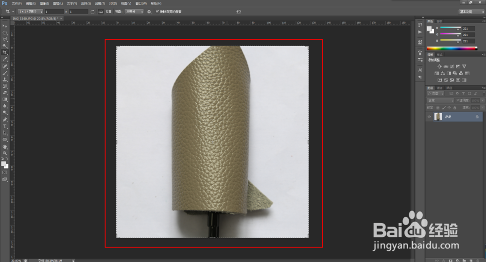Toggle lock image pixels
Image resolution: width=486 pixels, height=262 pixels.
coord(444,108)
